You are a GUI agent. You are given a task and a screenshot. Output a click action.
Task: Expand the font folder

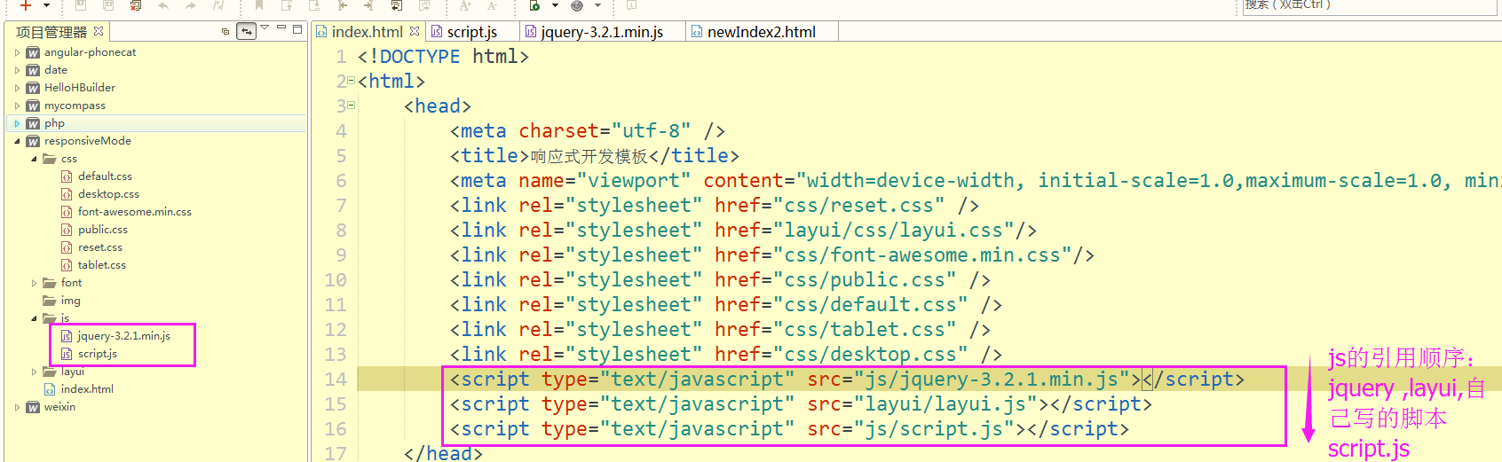[x=34, y=283]
